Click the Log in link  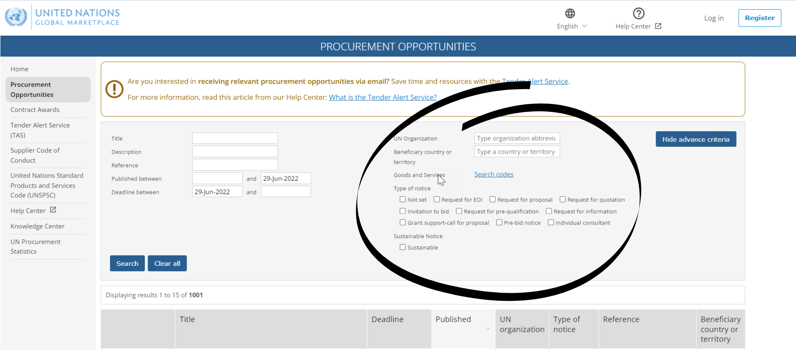point(714,18)
